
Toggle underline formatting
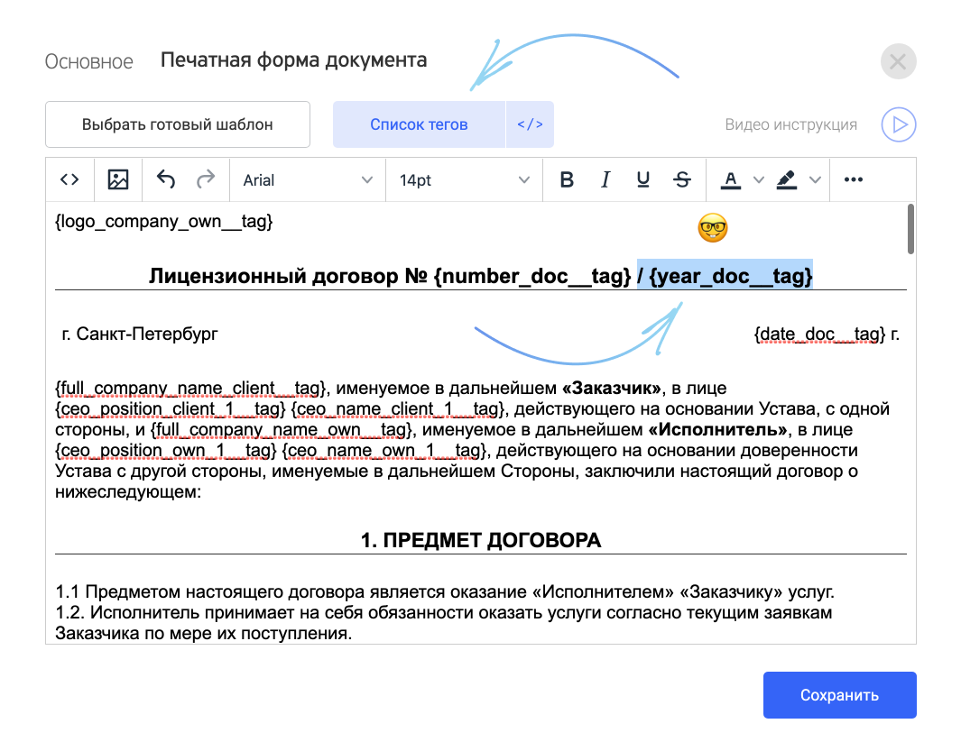642,179
